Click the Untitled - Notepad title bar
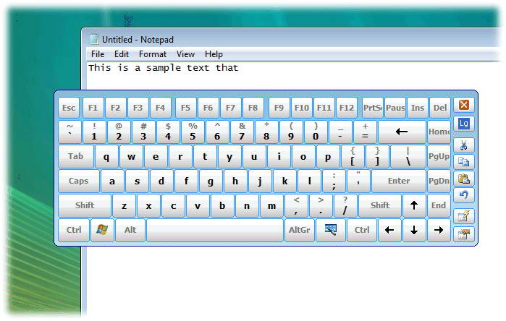506x321 pixels. pyautogui.click(x=290, y=39)
